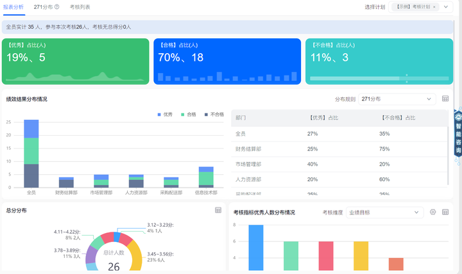Toggle the 优秀 legend item

coord(165,115)
